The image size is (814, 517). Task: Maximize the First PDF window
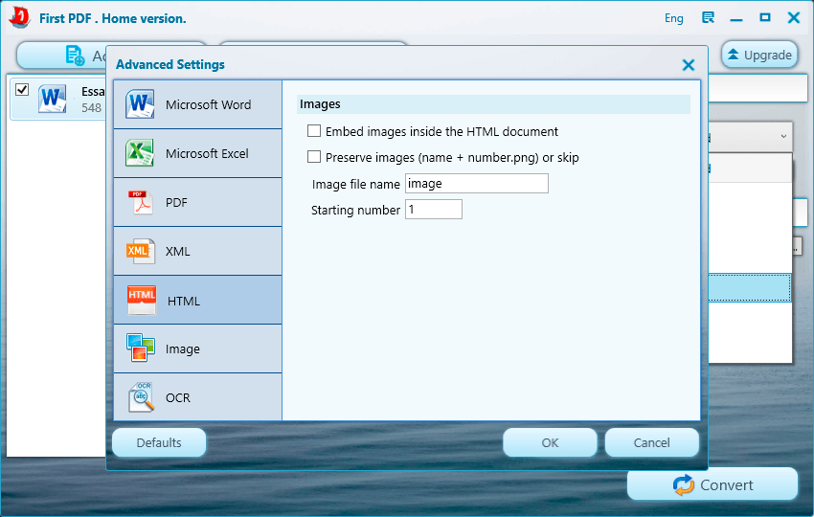[x=765, y=17]
